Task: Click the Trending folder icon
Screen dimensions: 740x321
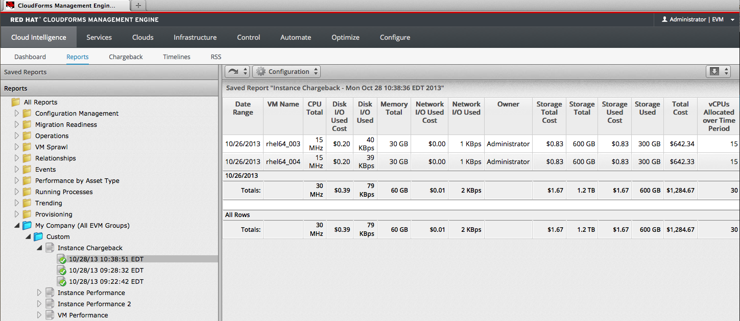Action: tap(27, 203)
